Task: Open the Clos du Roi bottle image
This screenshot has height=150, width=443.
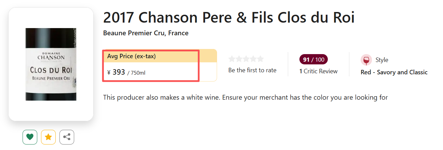Action: [x=51, y=64]
